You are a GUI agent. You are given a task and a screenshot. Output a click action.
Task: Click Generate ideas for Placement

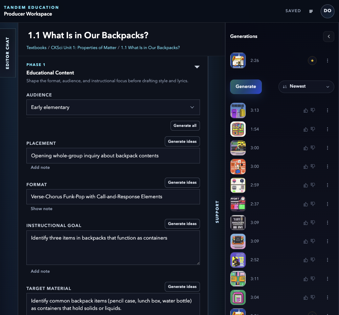click(182, 141)
